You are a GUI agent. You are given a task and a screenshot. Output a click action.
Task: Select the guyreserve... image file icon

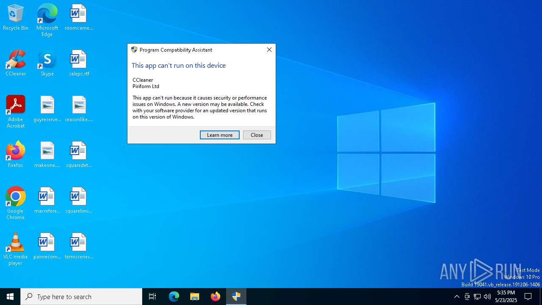tap(47, 109)
